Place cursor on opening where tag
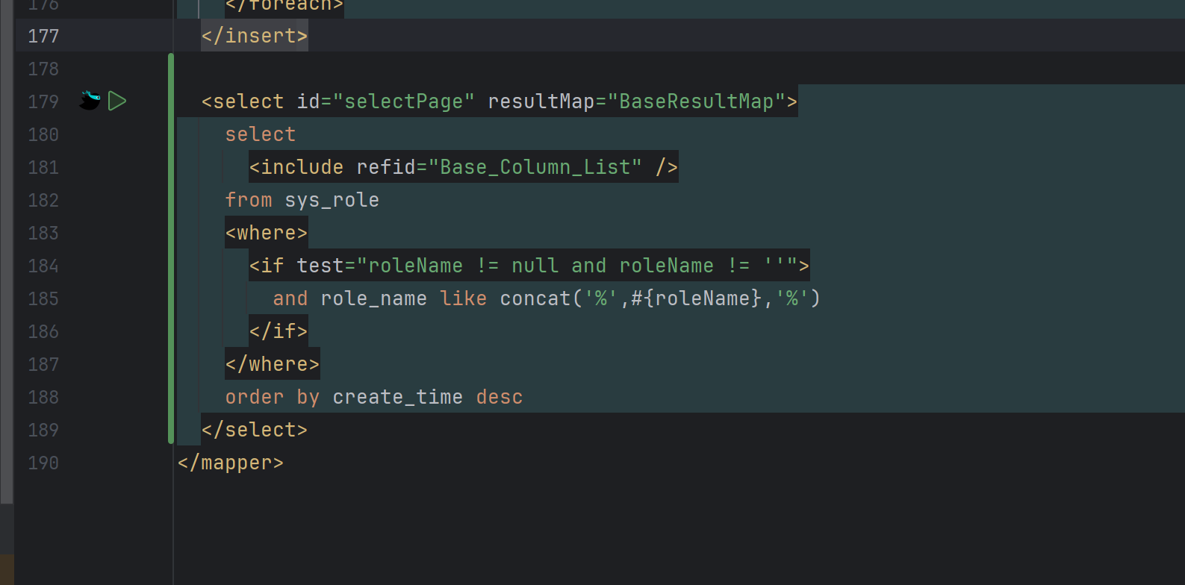Screen dimensions: 1185x585 (x=267, y=233)
